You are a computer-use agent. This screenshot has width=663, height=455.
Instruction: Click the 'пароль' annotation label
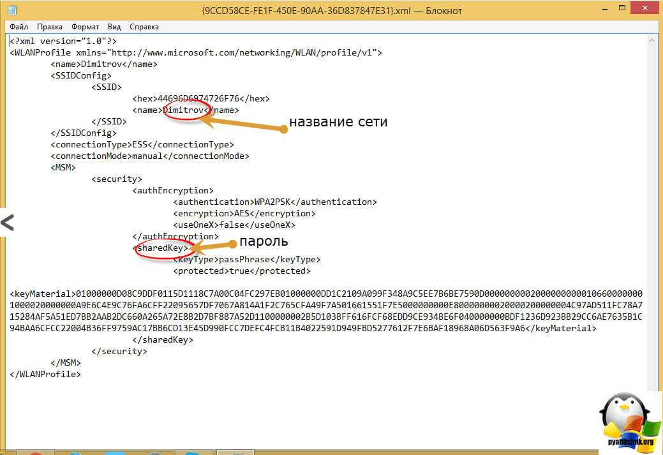click(264, 242)
